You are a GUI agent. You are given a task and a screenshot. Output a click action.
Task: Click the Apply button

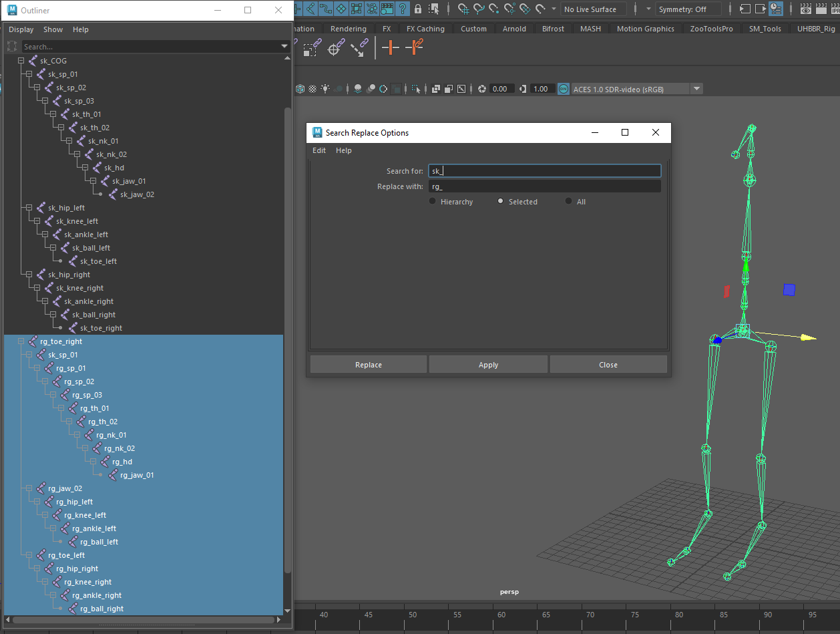pyautogui.click(x=488, y=365)
